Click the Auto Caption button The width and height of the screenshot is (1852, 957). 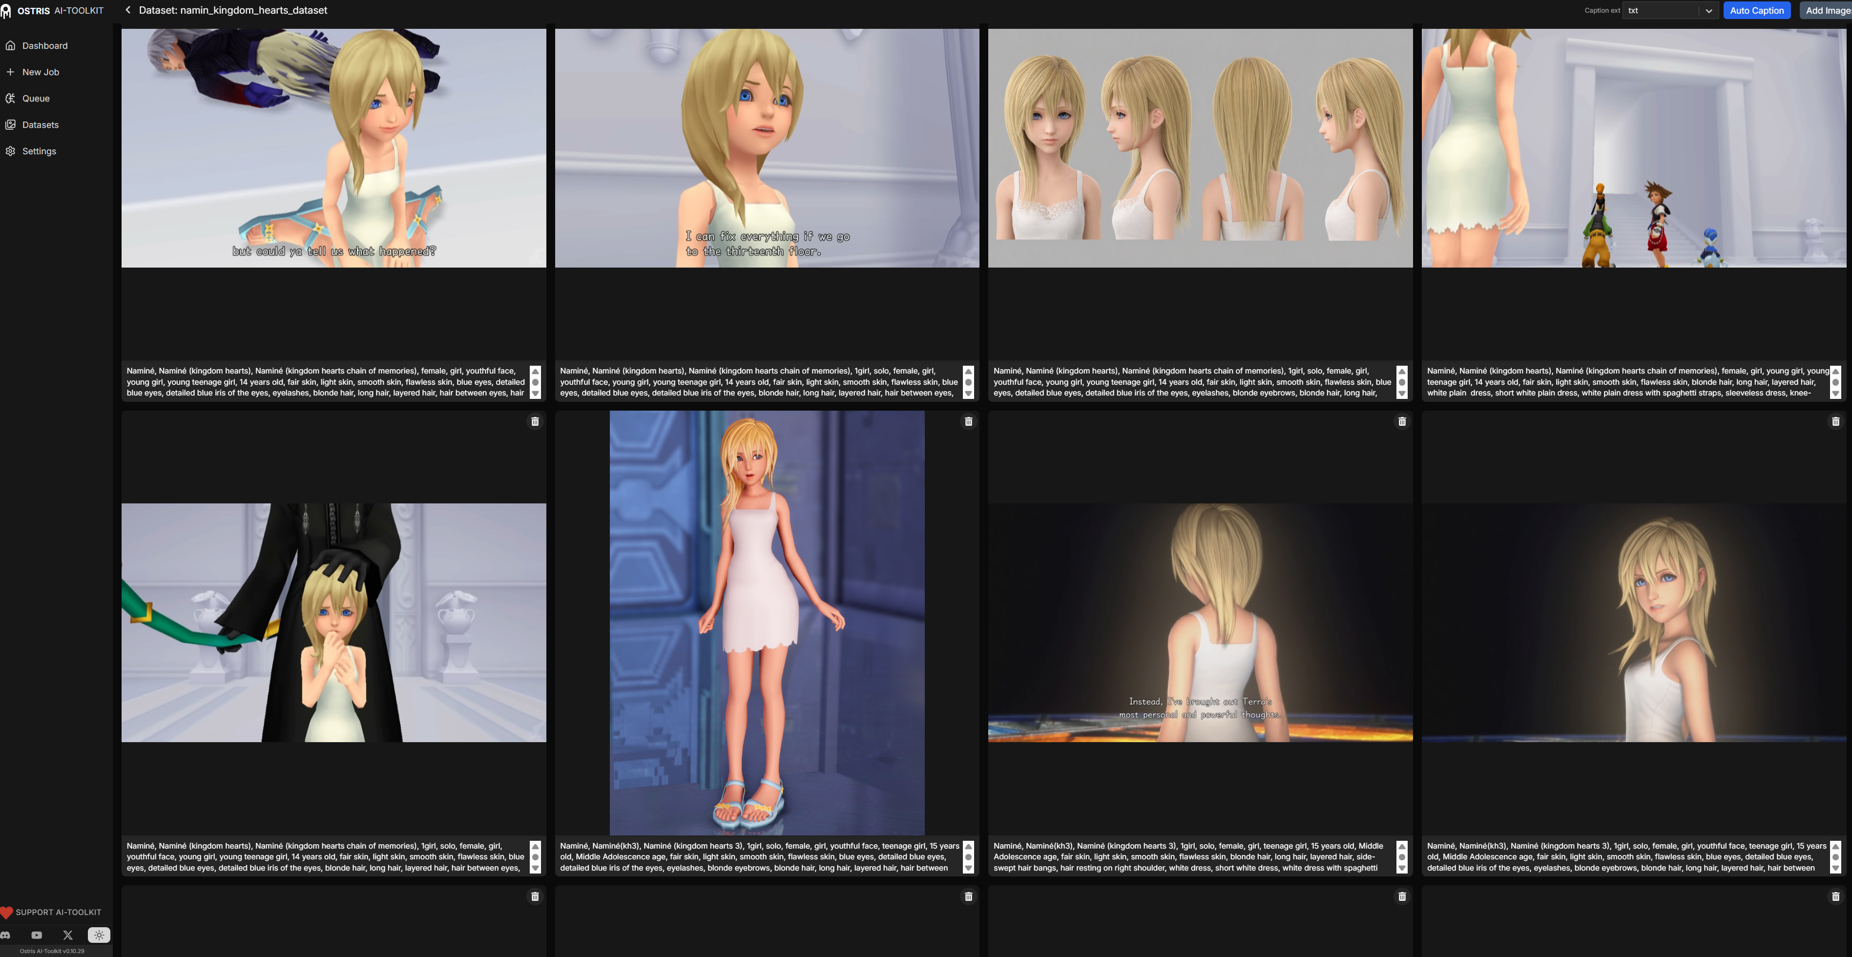[1756, 11]
